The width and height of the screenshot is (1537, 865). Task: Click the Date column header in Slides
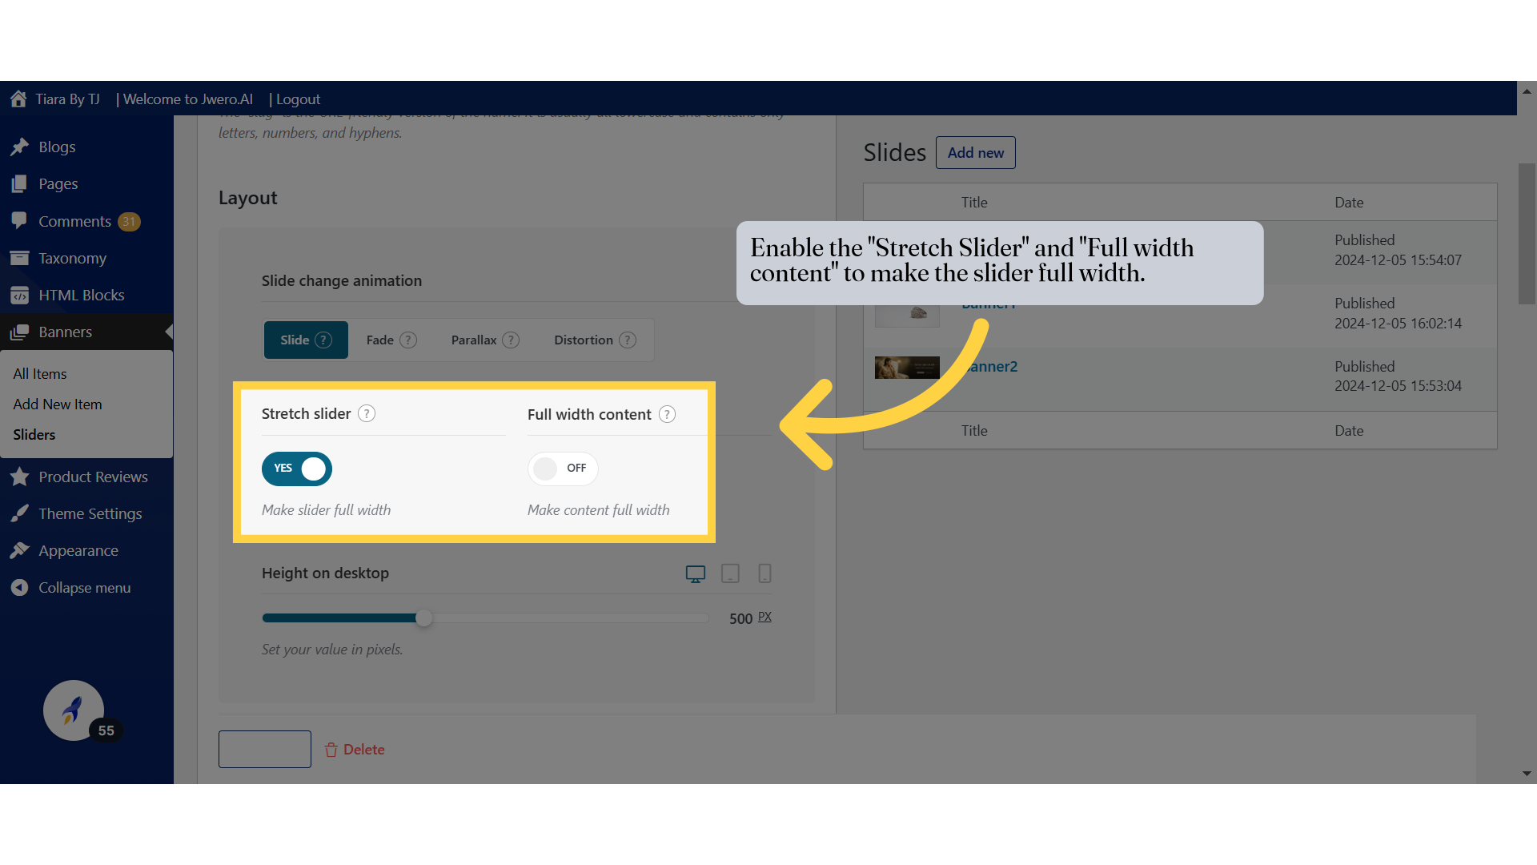[x=1349, y=203]
